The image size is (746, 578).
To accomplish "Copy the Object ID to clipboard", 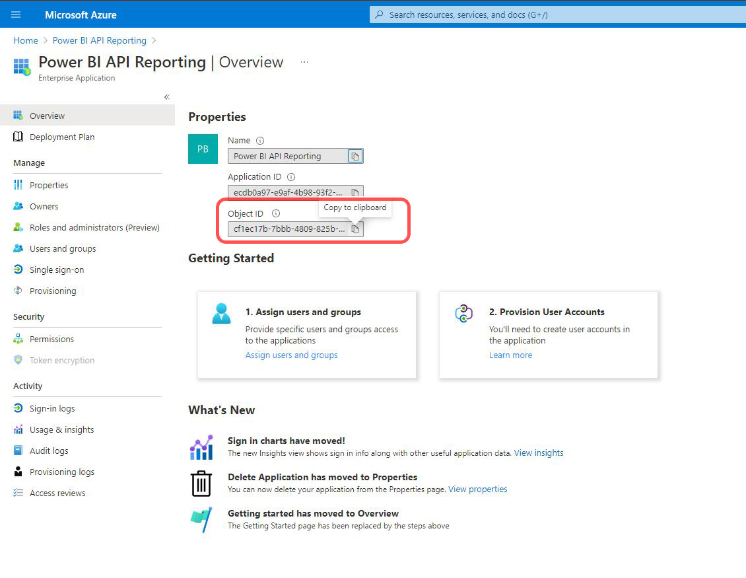I will click(x=355, y=229).
